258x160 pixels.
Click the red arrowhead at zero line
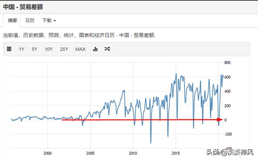tap(220, 120)
